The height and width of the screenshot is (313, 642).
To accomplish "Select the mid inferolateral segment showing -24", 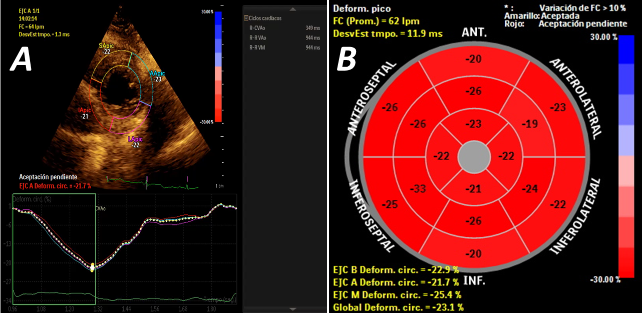I will pos(531,189).
